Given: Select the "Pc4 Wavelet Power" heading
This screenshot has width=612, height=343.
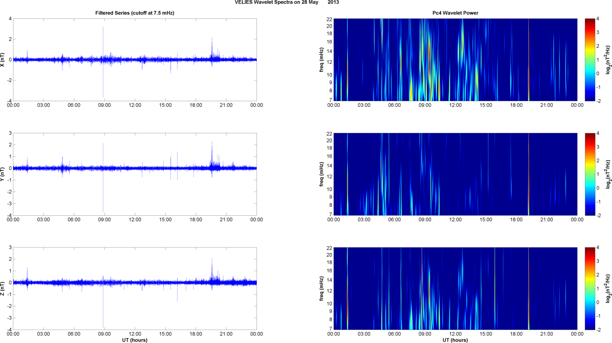Looking at the screenshot, I should [x=455, y=13].
